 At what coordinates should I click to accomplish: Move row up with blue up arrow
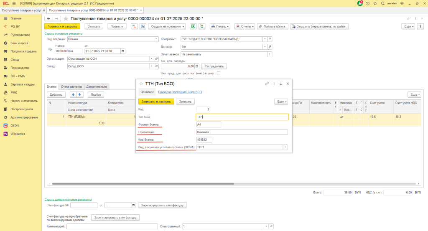(x=73, y=95)
